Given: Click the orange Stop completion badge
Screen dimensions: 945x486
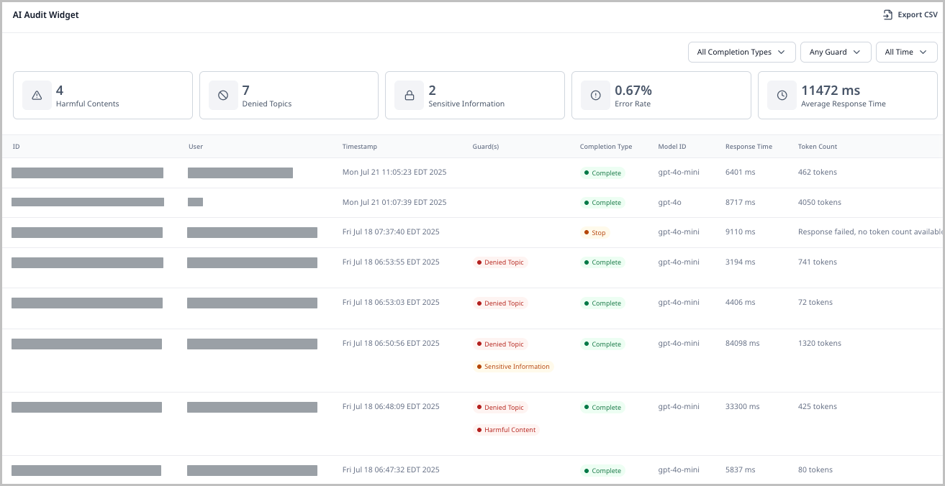Looking at the screenshot, I should coord(594,233).
